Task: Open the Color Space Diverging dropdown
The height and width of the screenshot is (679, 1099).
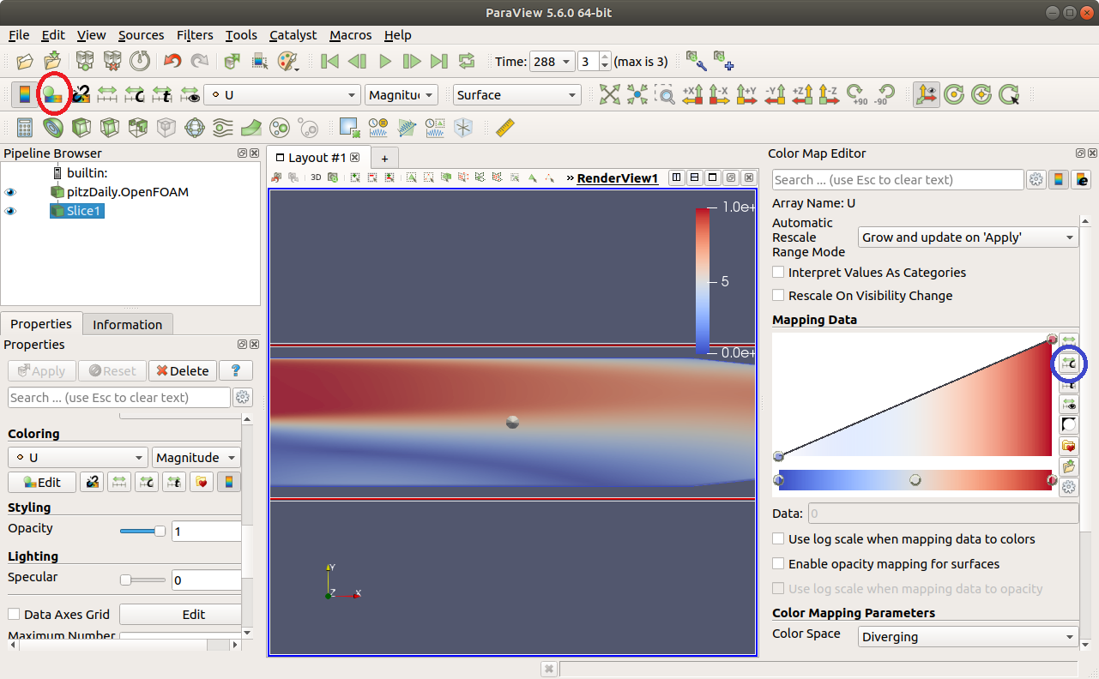Action: point(969,637)
